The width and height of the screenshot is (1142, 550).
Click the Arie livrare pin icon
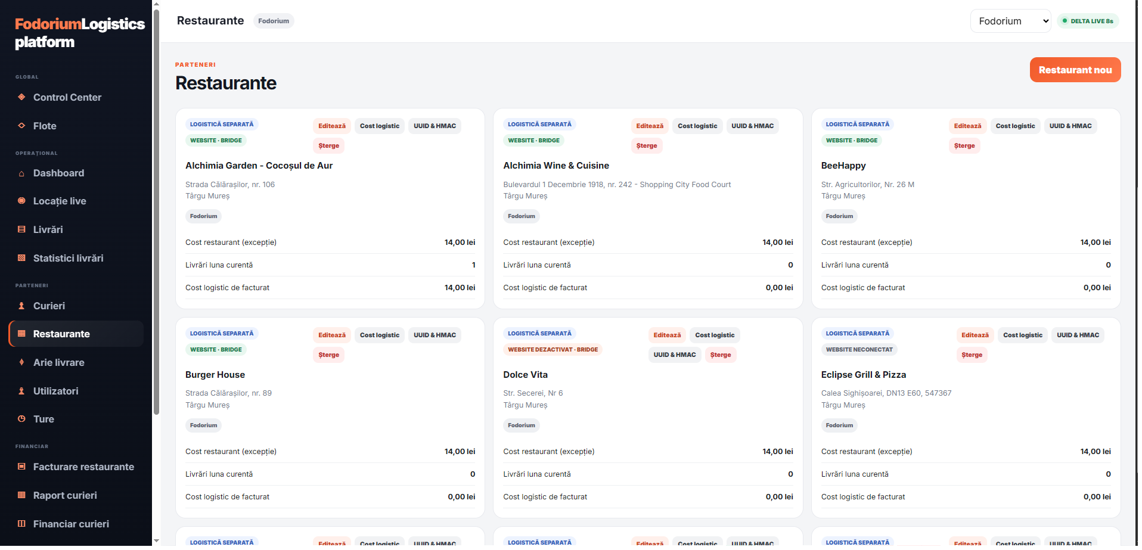click(x=21, y=363)
